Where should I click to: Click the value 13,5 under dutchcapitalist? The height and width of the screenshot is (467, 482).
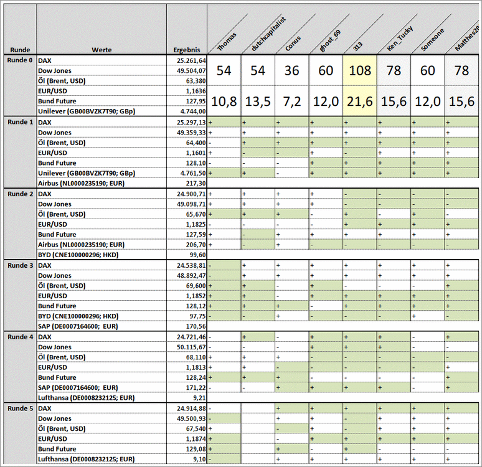(x=258, y=101)
